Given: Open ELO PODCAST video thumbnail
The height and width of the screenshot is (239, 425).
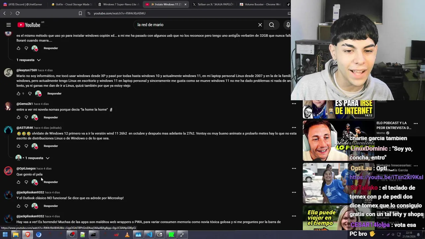Looking at the screenshot, I should click(x=338, y=141).
